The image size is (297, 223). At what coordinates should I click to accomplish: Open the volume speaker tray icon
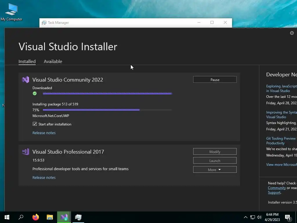tap(259, 217)
